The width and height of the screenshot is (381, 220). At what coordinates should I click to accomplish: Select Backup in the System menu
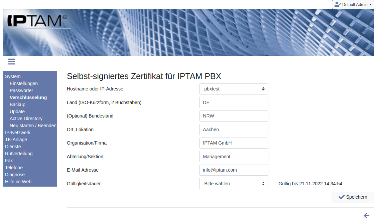click(17, 104)
